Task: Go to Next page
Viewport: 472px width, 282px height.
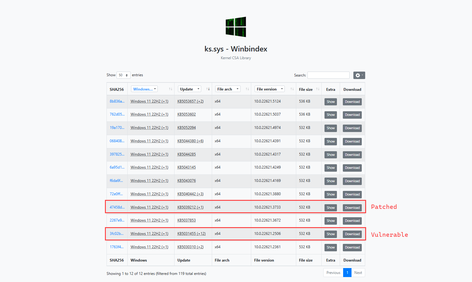Action: (358, 273)
